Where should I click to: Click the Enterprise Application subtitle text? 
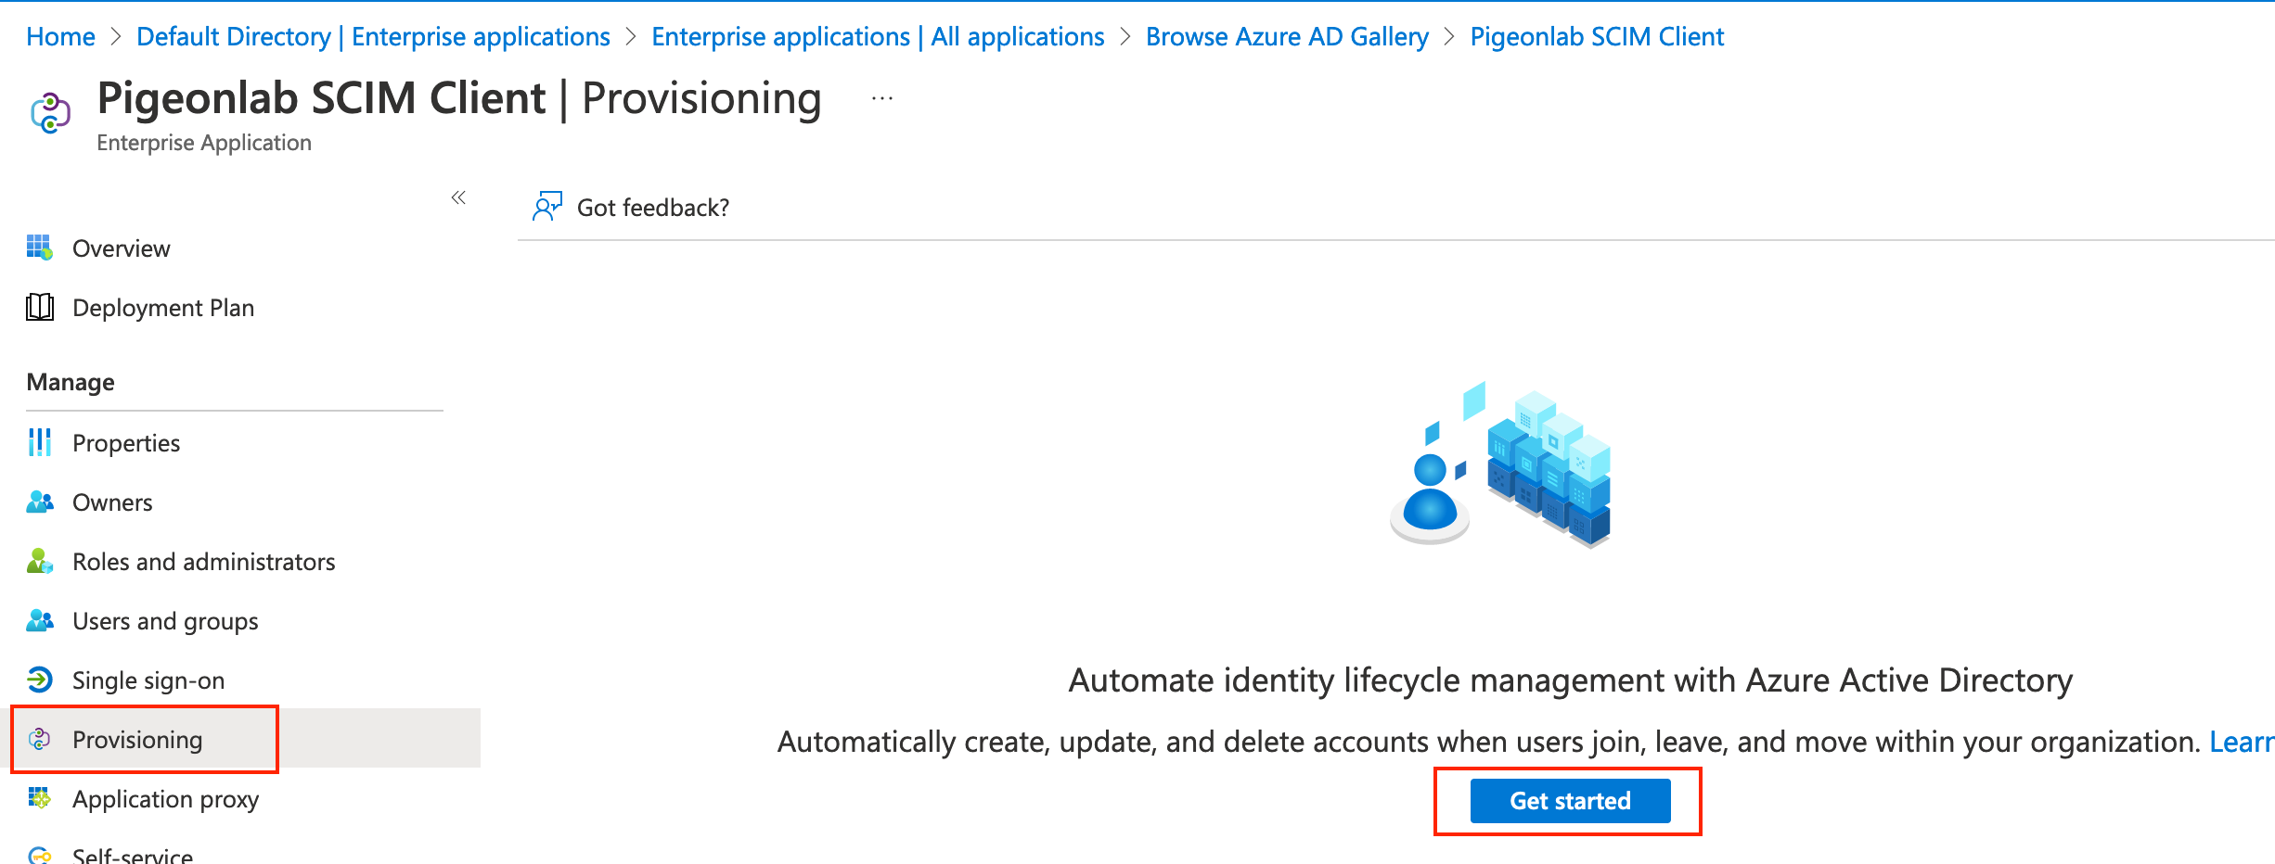[x=204, y=143]
